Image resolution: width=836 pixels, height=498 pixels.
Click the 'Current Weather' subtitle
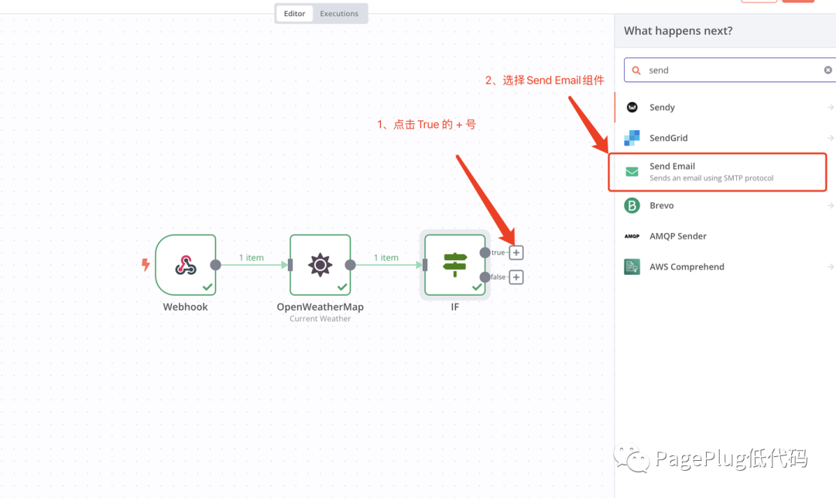(320, 319)
